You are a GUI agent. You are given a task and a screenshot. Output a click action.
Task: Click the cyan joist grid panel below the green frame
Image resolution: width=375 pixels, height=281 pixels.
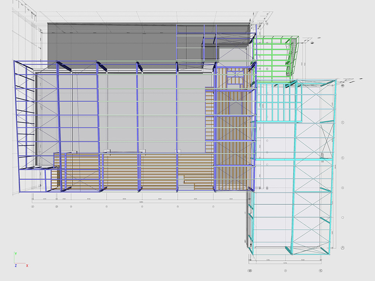coord(279,102)
